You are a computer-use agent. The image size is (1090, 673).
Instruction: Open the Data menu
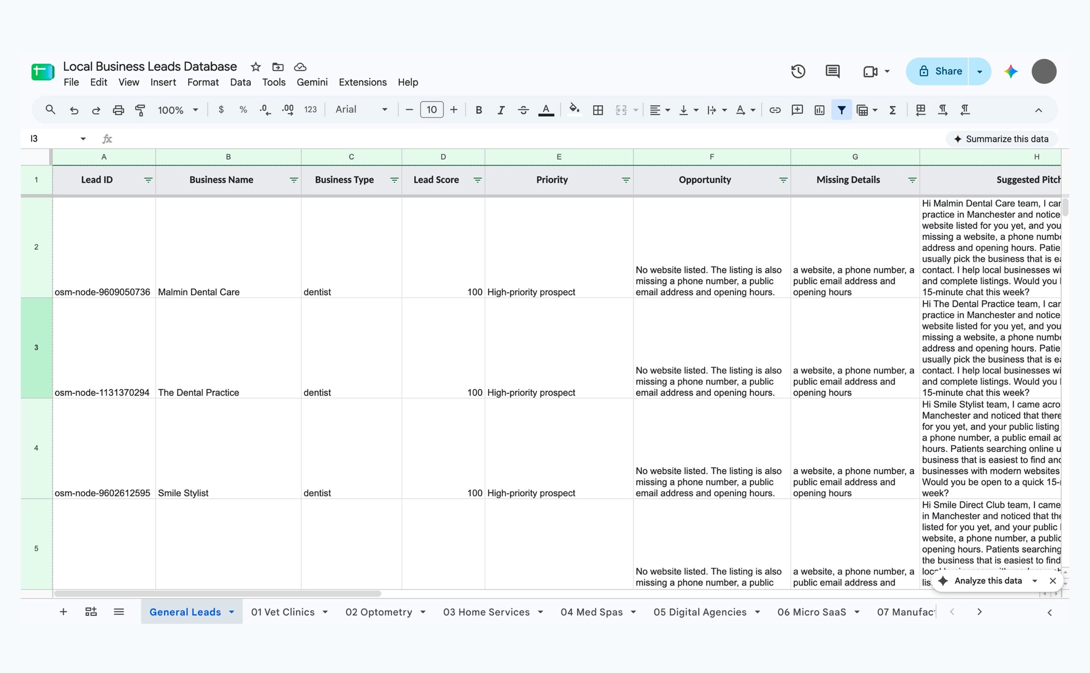pyautogui.click(x=240, y=82)
